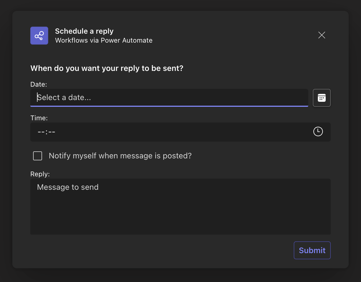Click the 'Message to send' placeholder text

tap(68, 187)
